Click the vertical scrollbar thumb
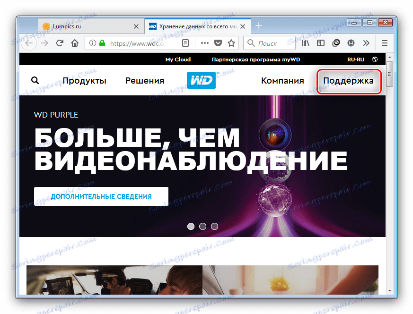Screen dimensions: 413x314 coord(390,74)
